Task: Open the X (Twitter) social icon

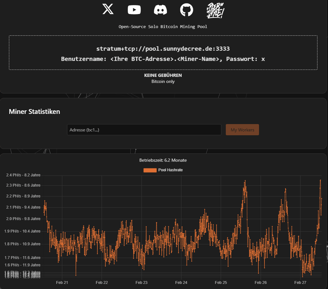Action: [108, 9]
